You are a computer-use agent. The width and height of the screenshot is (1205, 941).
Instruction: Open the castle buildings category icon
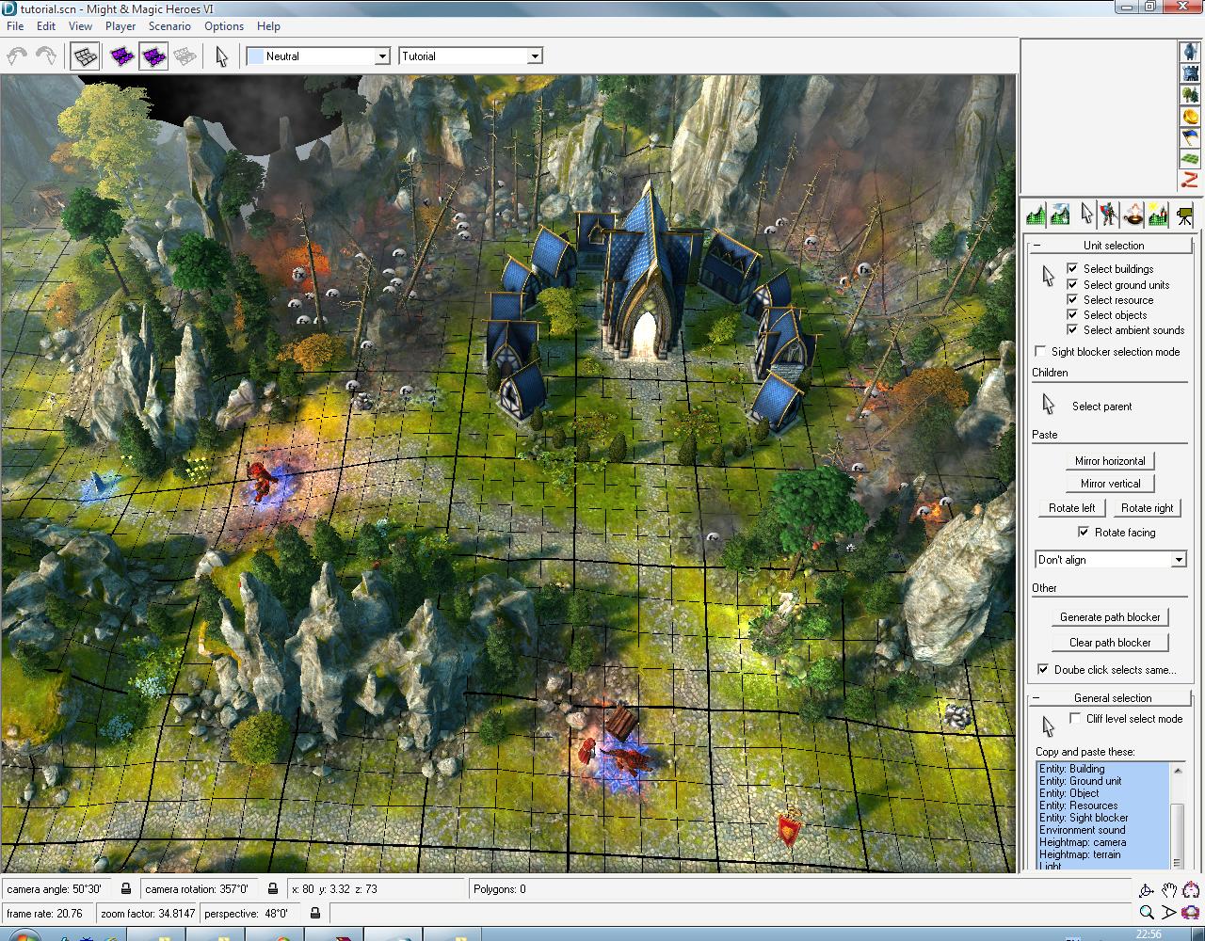tap(1190, 73)
